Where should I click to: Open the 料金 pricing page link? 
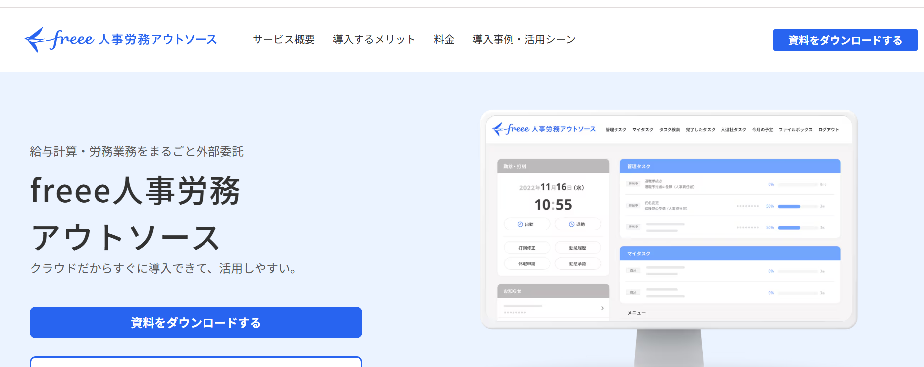coord(444,39)
